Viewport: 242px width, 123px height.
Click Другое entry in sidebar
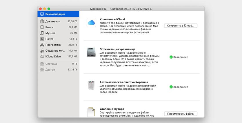(x=50, y=70)
